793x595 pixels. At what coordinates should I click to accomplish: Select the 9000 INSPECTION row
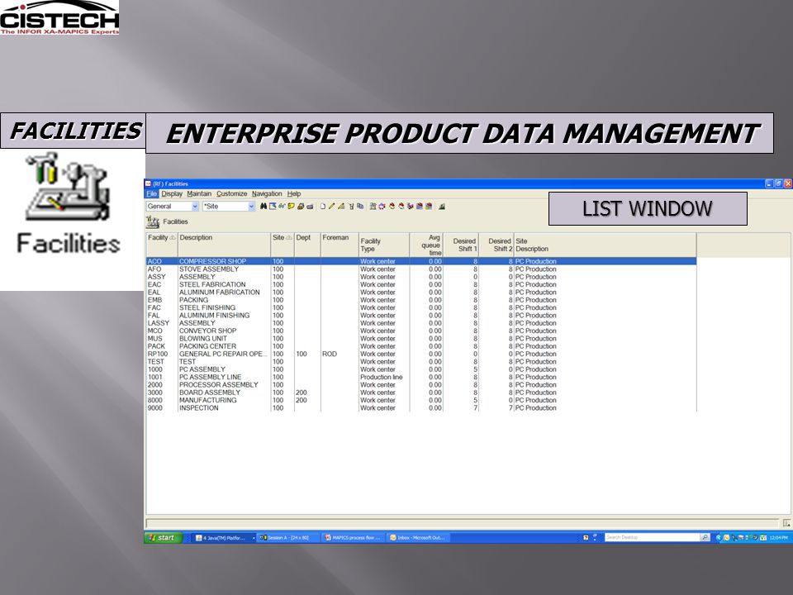pos(421,407)
